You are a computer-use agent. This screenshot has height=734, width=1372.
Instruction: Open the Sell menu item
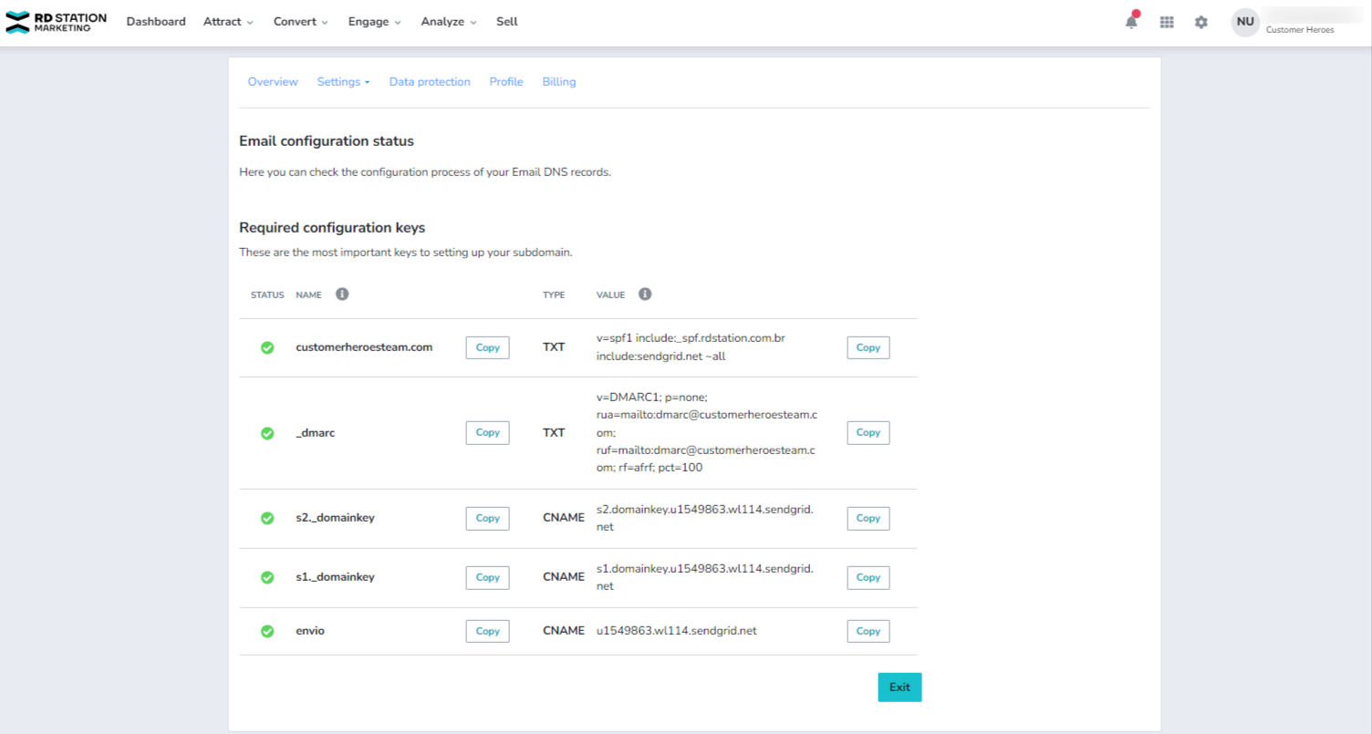pos(507,22)
